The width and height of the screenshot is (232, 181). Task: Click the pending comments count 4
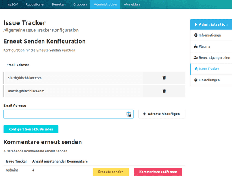pos(33,170)
